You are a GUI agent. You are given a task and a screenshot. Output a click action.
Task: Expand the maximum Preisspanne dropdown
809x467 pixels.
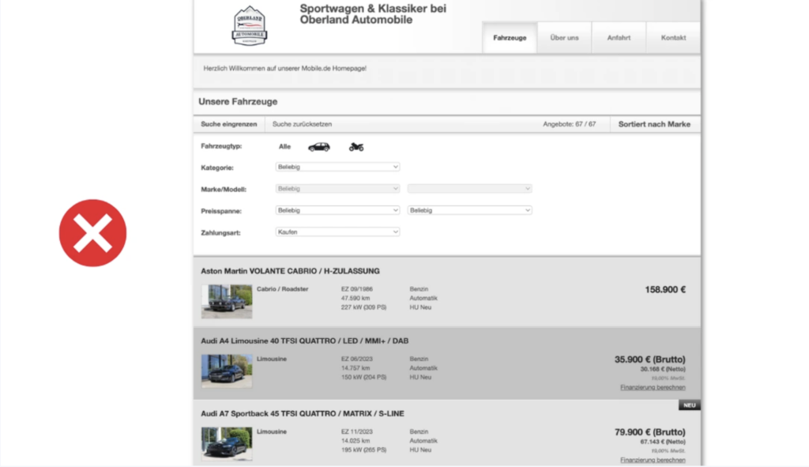point(469,210)
